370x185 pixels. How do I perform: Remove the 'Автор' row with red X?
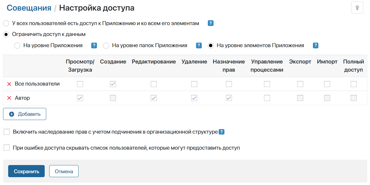[9, 98]
